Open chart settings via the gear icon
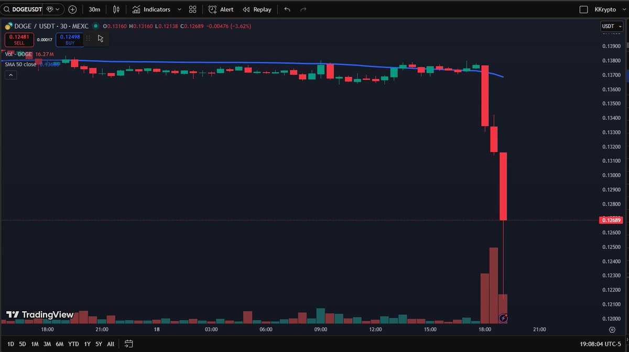629x352 pixels. [612, 330]
